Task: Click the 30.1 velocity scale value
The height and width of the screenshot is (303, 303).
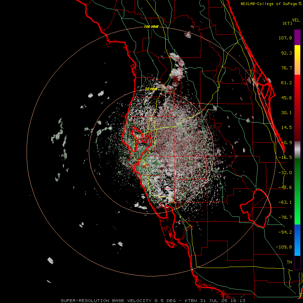Action: [x=287, y=113]
